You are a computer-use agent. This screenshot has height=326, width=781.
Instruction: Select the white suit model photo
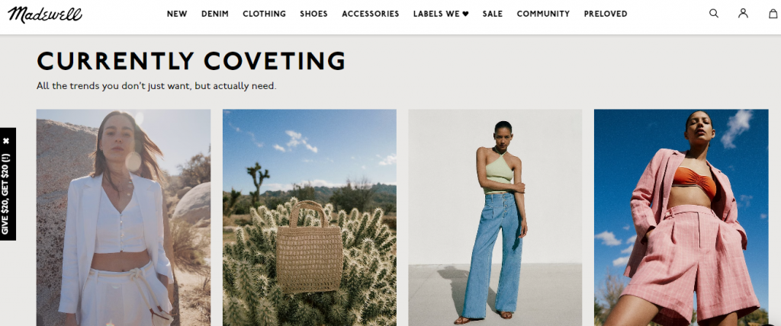pos(124,218)
